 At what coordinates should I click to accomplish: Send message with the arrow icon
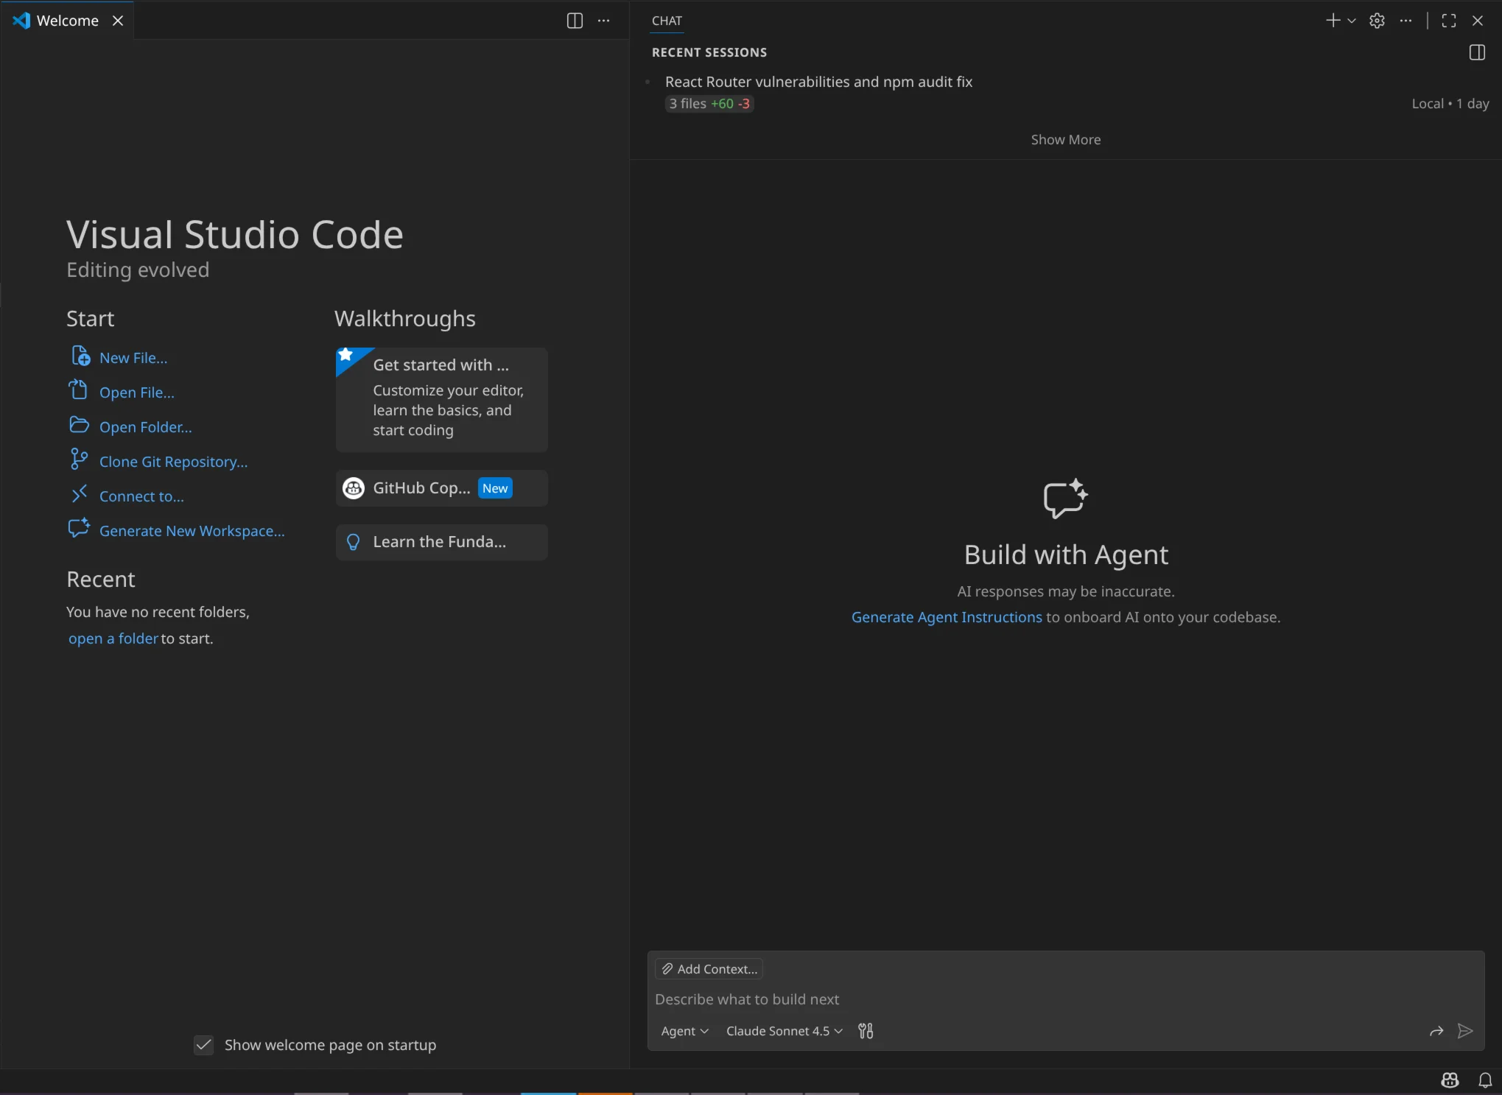tap(1465, 1031)
